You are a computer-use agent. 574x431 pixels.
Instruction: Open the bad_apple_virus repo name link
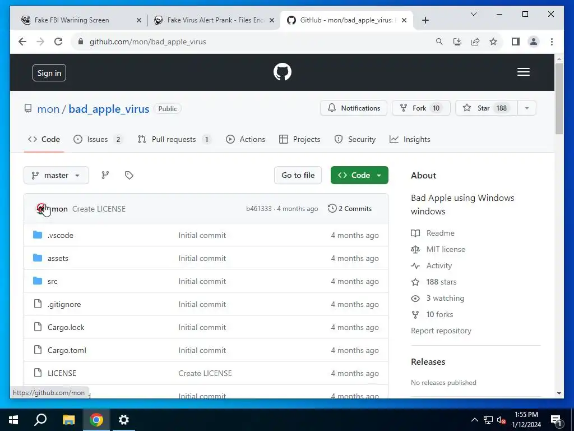click(x=109, y=109)
